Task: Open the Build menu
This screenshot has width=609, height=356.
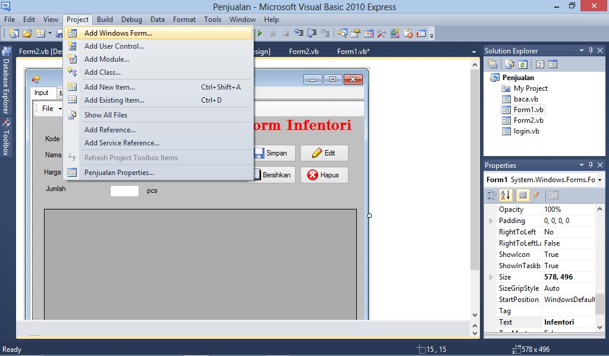Action: click(x=105, y=20)
